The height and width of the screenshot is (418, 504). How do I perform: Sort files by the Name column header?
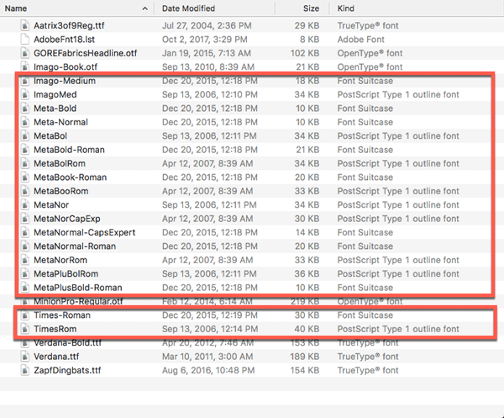pyautogui.click(x=15, y=8)
